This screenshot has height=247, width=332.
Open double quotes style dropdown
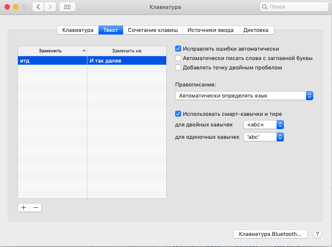coord(263,125)
